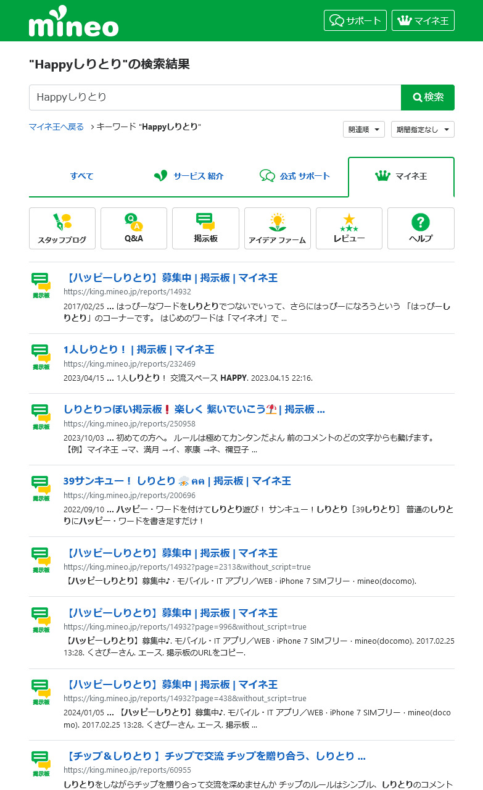The width and height of the screenshot is (483, 790).
Task: Click URL text king.mineo.jp/reports/60955
Action: pyautogui.click(x=127, y=770)
